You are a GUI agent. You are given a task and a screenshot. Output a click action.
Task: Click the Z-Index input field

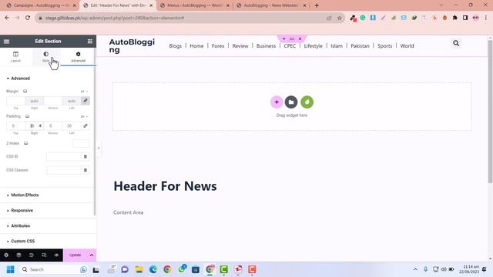click(81, 144)
